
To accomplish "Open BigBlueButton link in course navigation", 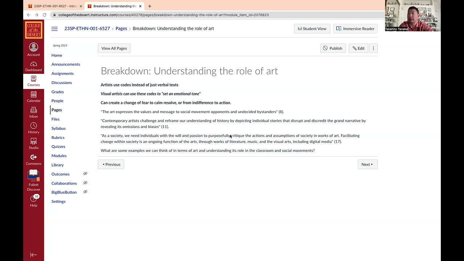I will [x=64, y=192].
